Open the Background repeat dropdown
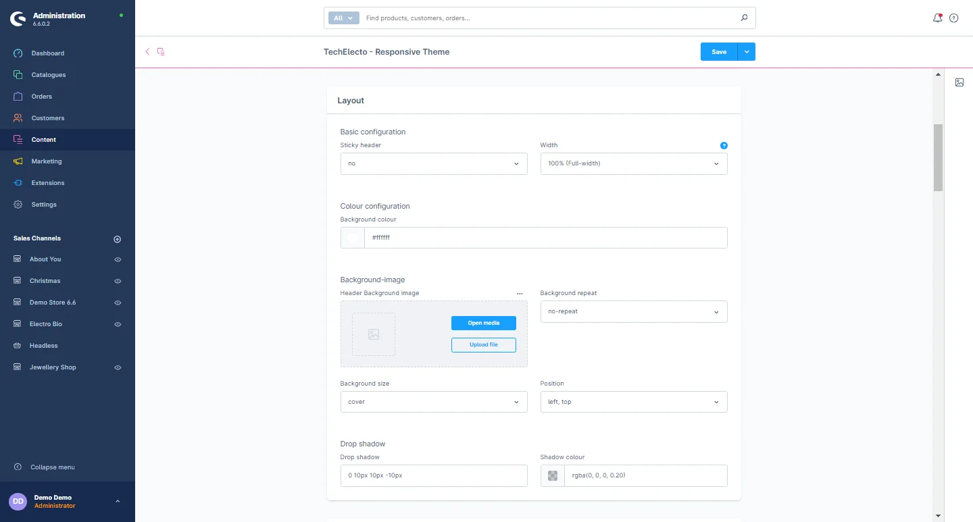 [634, 311]
